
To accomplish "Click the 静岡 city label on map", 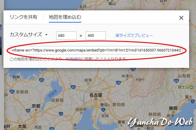I will [x=173, y=108].
